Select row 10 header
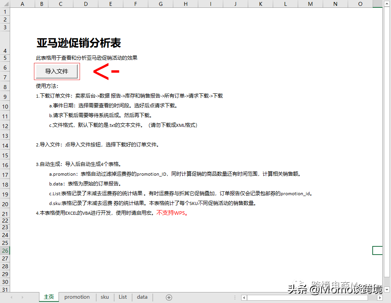 (5, 107)
